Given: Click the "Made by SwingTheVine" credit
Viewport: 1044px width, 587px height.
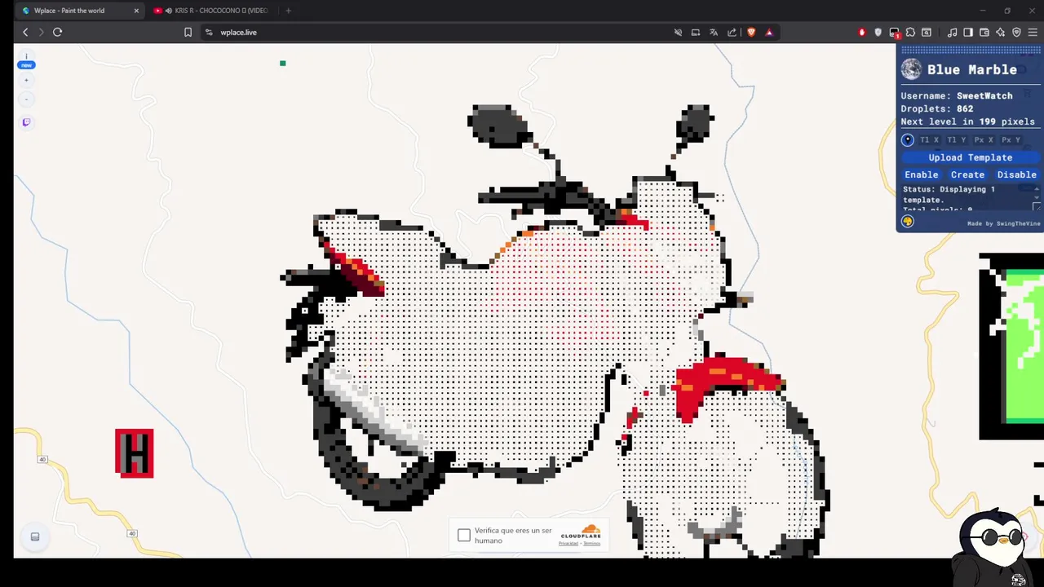Looking at the screenshot, I should point(1003,223).
